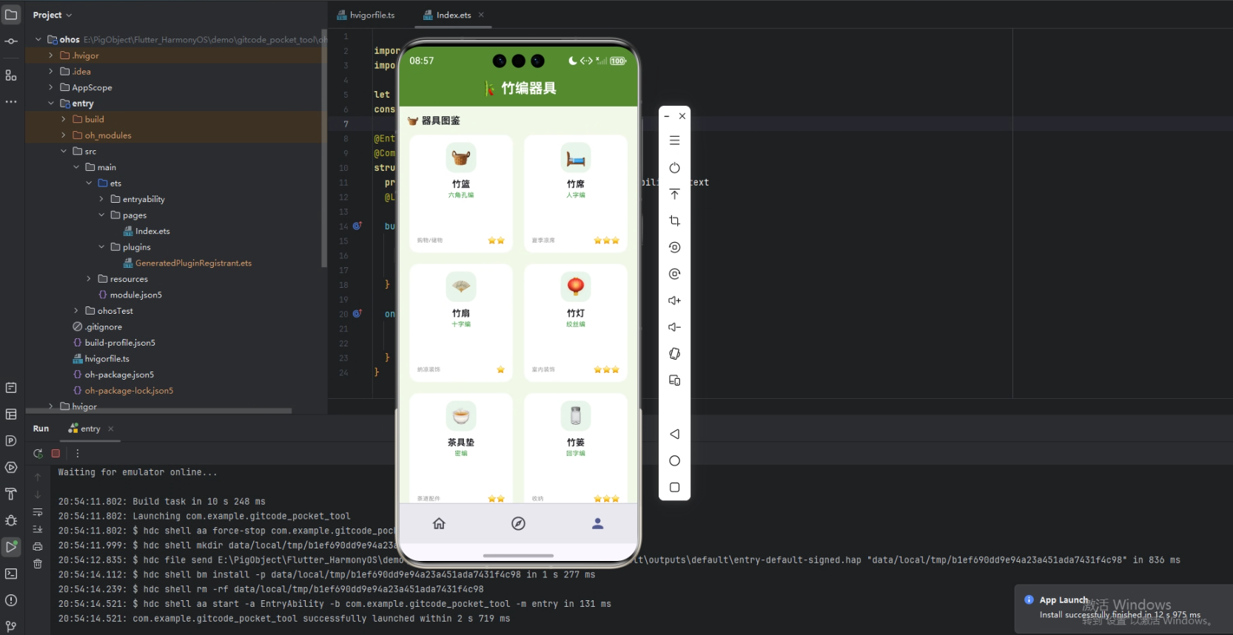Tap emulator Recents square button
Viewport: 1233px width, 635px height.
(674, 487)
